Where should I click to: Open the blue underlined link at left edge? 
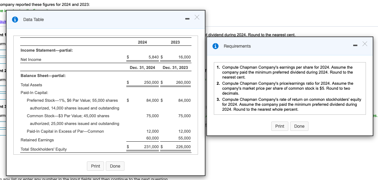(x=2, y=21)
